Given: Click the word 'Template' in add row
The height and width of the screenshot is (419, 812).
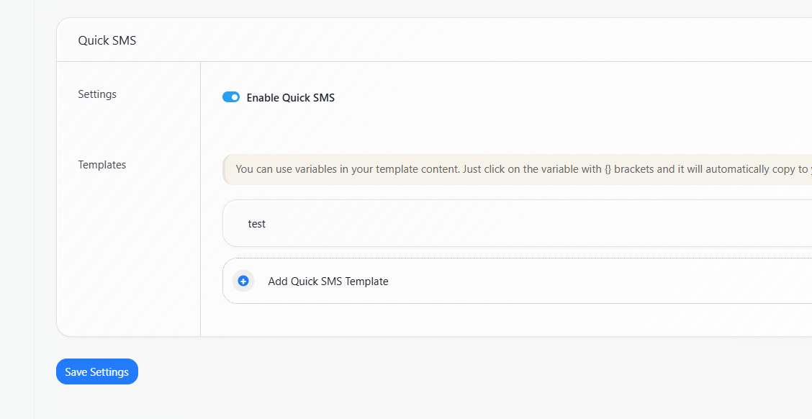Looking at the screenshot, I should [366, 281].
